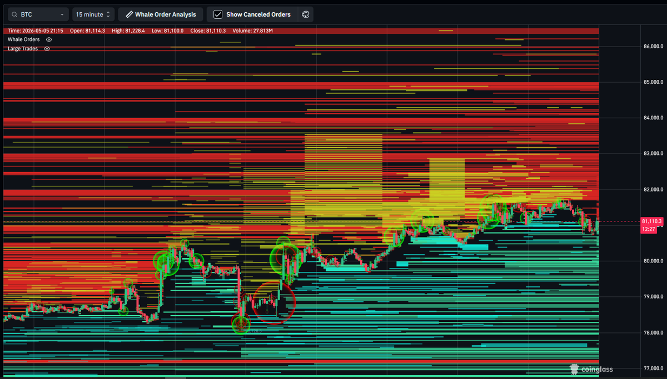This screenshot has width=667, height=379.
Task: Click the Low: 81,100.0 readout
Action: click(x=167, y=31)
